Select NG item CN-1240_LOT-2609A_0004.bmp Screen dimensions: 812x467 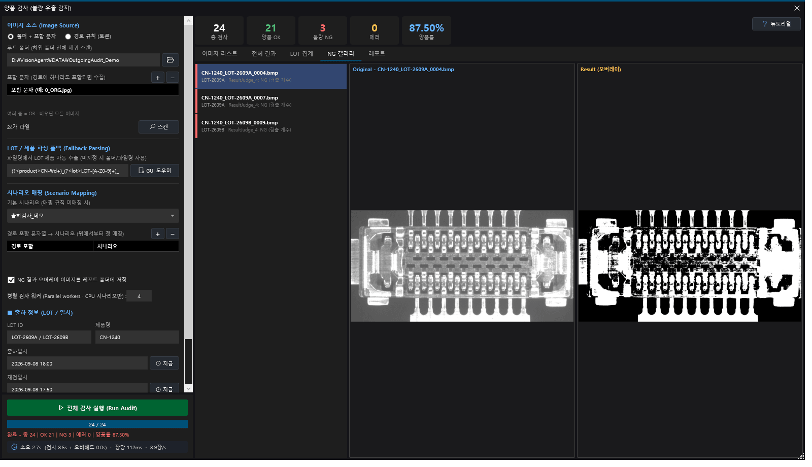[272, 76]
